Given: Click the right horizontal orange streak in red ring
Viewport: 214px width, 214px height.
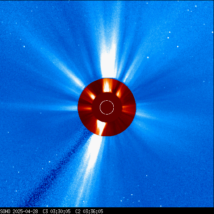Looking at the screenshot, I should (128, 108).
